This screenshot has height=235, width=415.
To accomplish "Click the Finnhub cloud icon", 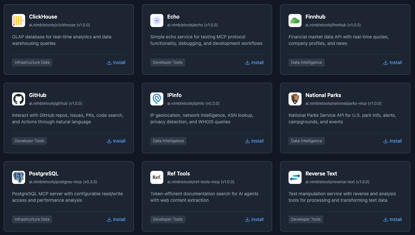I will click(295, 20).
